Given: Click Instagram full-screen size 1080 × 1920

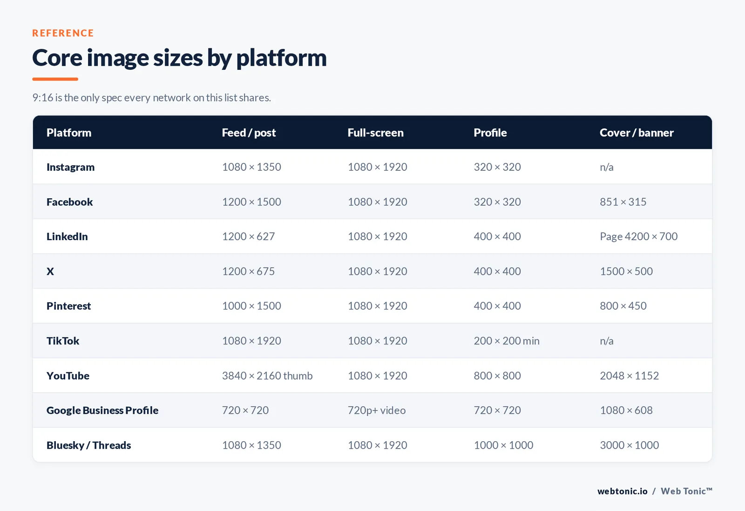Looking at the screenshot, I should (x=377, y=167).
